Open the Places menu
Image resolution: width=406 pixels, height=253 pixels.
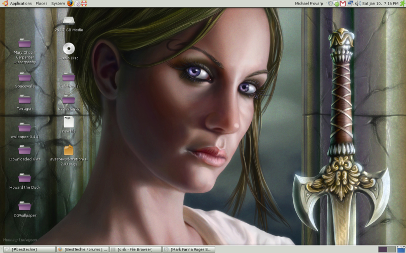(x=42, y=4)
